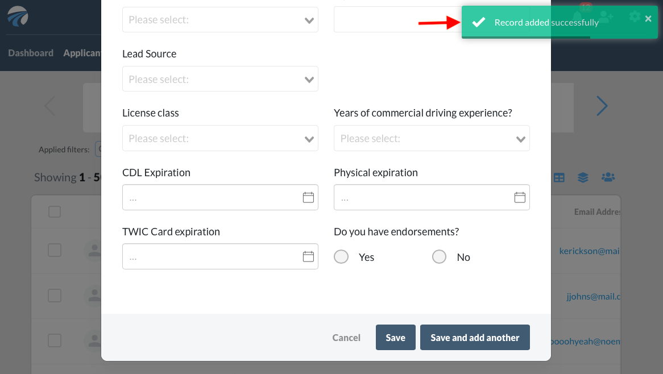This screenshot has width=663, height=374.
Task: Cancel the add record form
Action: [x=346, y=338]
